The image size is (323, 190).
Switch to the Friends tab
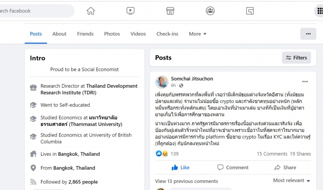(x=85, y=34)
